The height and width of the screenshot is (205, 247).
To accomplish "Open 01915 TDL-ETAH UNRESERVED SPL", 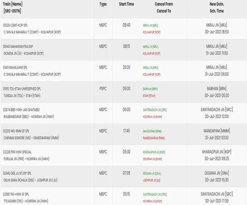I will tap(22, 89).
